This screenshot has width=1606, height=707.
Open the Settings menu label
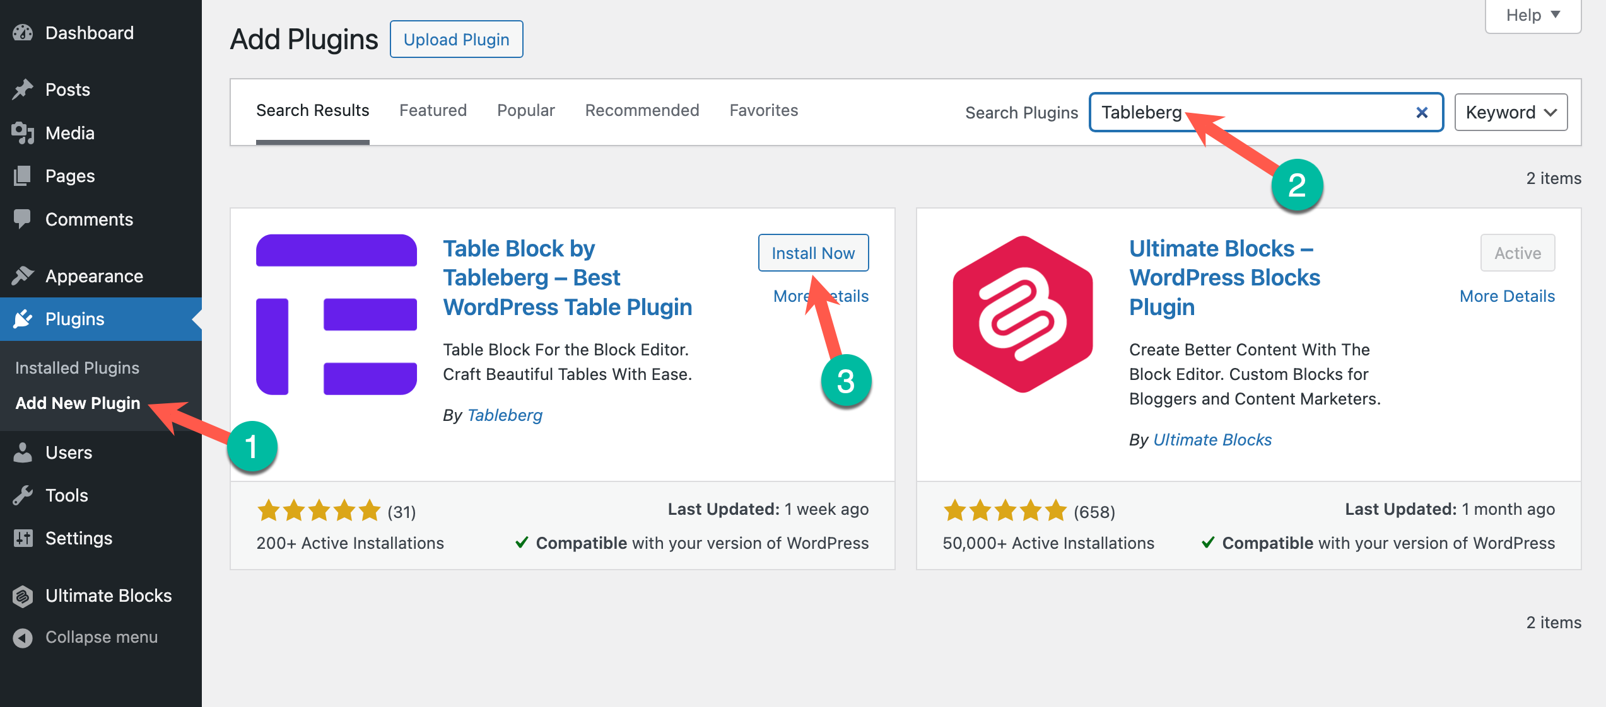[79, 538]
